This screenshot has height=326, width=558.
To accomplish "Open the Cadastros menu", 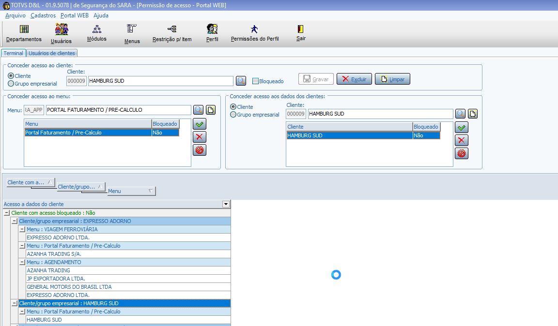I will [x=43, y=15].
